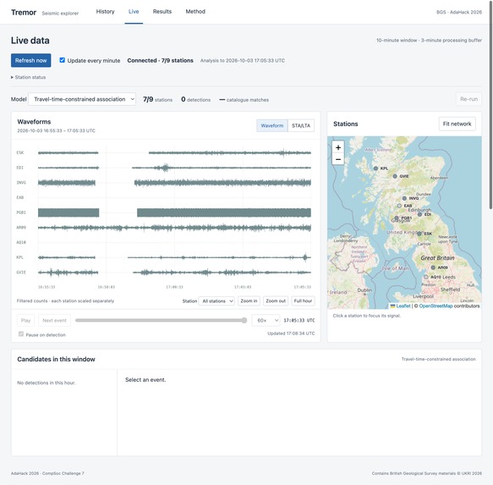This screenshot has width=493, height=485.
Task: Click the EDI waveform trace label
Action: 20,168
